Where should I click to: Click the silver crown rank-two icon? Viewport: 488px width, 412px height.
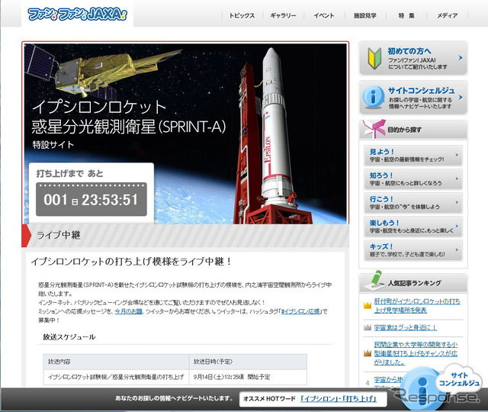point(368,327)
